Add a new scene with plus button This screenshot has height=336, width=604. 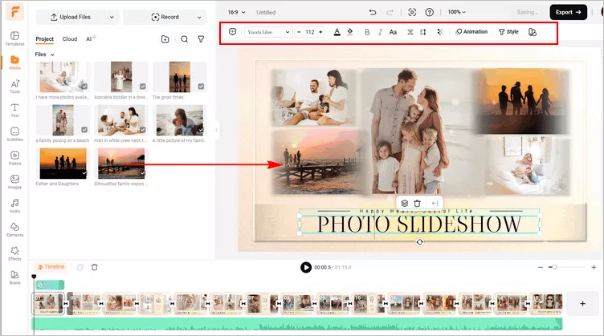pos(582,304)
